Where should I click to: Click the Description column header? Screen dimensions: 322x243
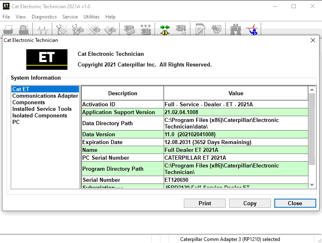point(123,93)
